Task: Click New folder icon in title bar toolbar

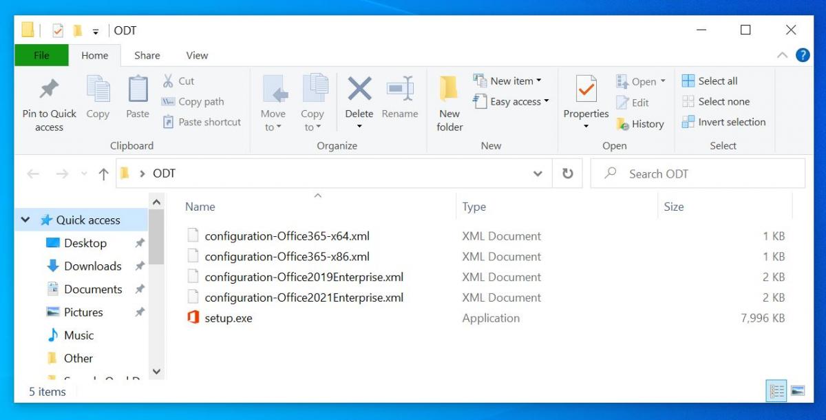Action: tap(78, 30)
